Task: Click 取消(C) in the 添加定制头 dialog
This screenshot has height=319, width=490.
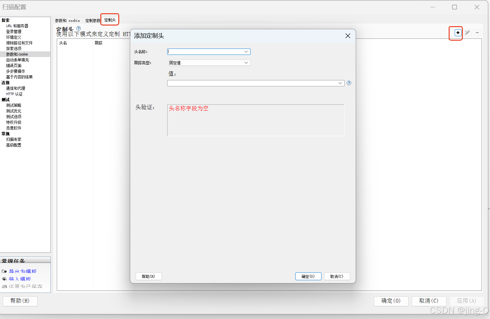Action: [337, 276]
